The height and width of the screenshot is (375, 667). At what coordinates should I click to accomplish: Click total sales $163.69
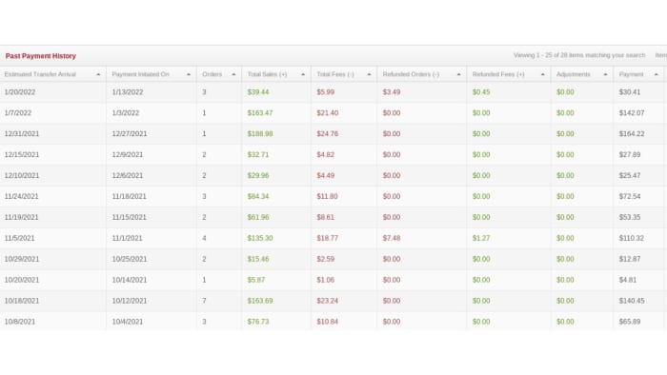(260, 301)
